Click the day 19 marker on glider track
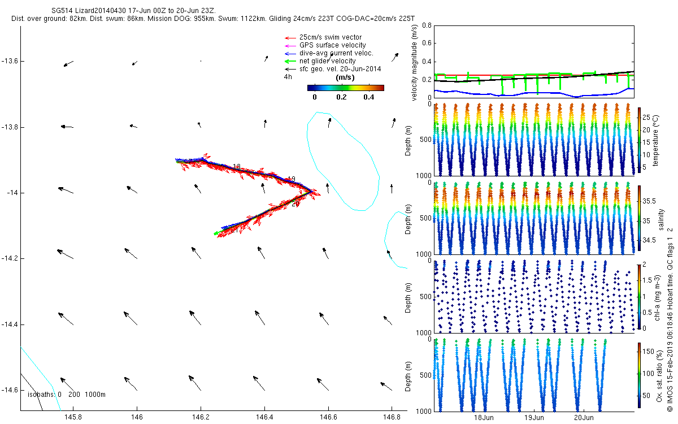Image resolution: width=678 pixels, height=424 pixels. [292, 179]
